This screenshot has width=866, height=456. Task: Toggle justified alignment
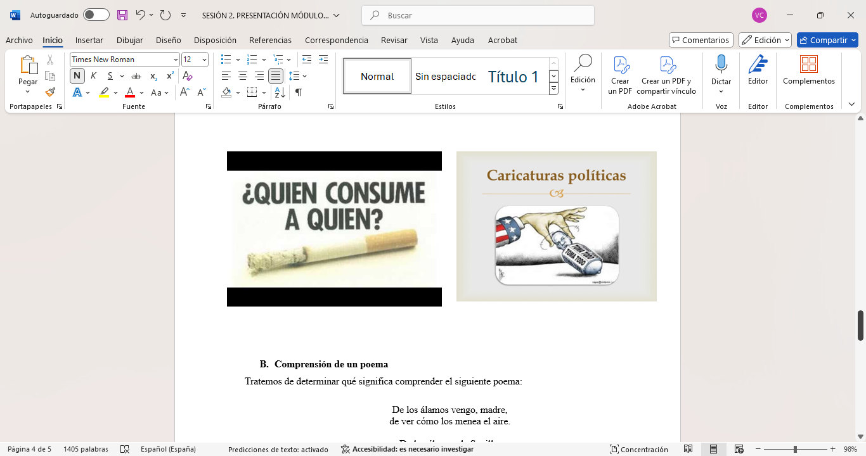(x=276, y=76)
